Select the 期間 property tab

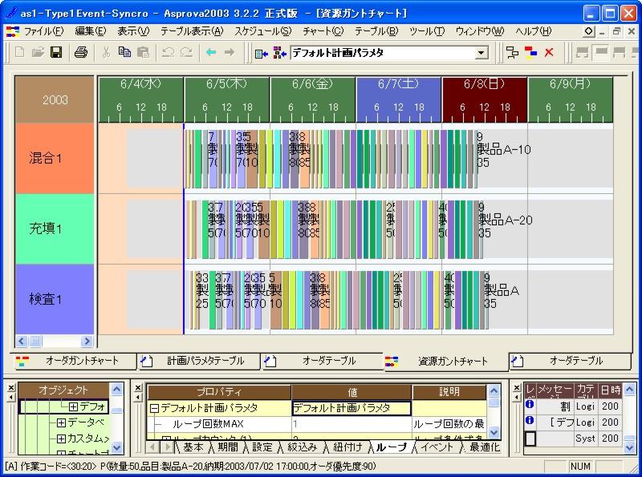point(228,447)
